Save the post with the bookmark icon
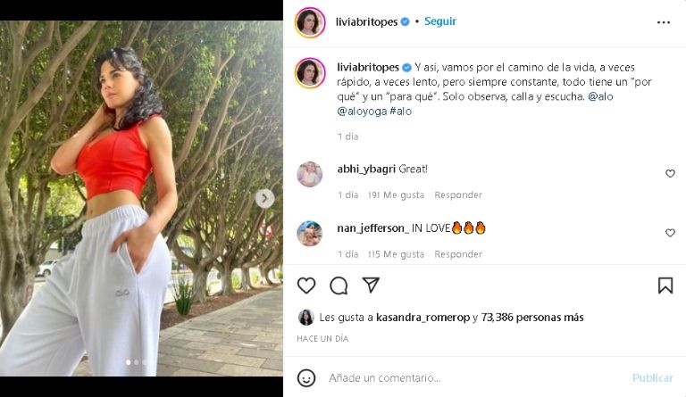 coord(665,285)
